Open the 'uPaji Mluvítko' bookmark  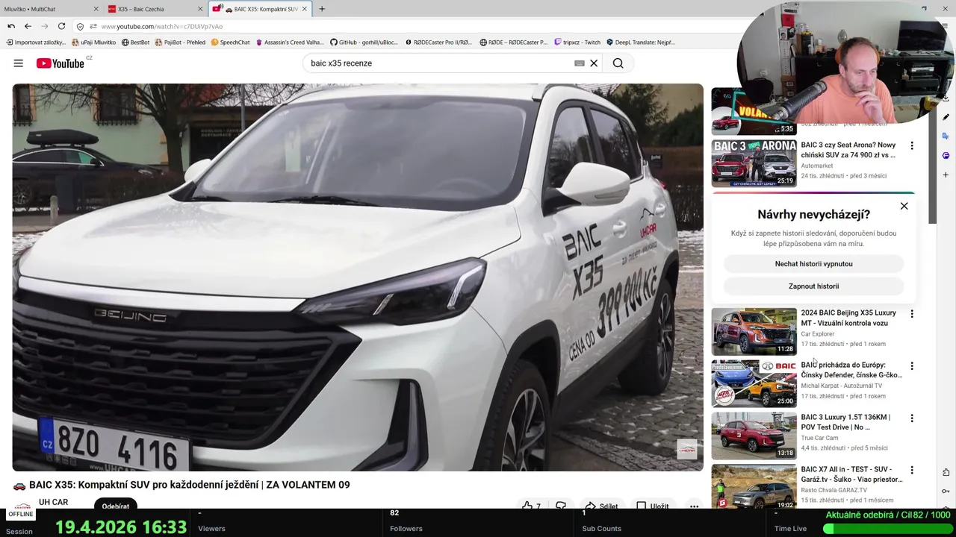coord(94,43)
